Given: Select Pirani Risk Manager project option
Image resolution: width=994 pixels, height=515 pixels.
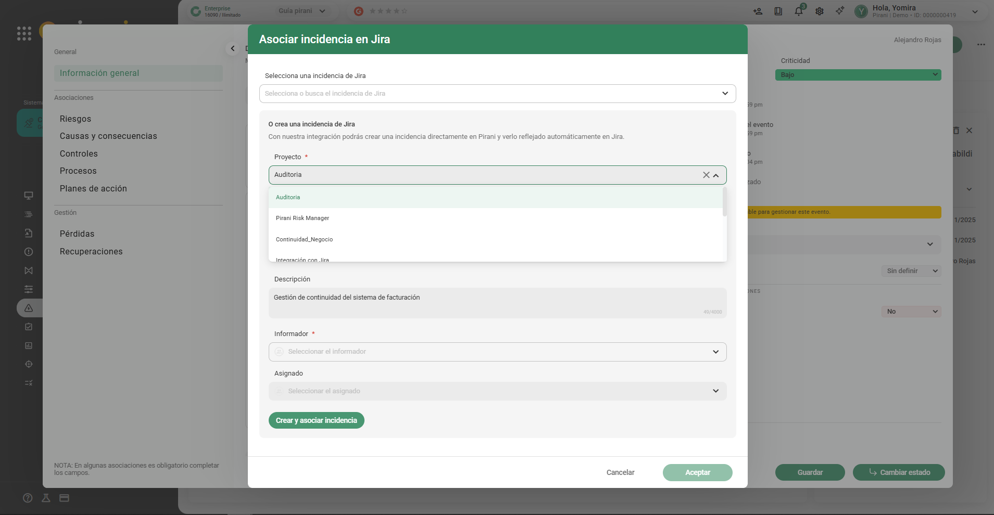Looking at the screenshot, I should [x=303, y=218].
